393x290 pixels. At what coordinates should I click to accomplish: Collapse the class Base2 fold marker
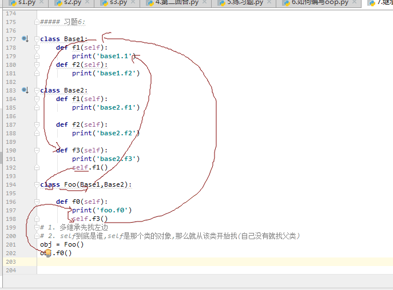click(x=38, y=90)
